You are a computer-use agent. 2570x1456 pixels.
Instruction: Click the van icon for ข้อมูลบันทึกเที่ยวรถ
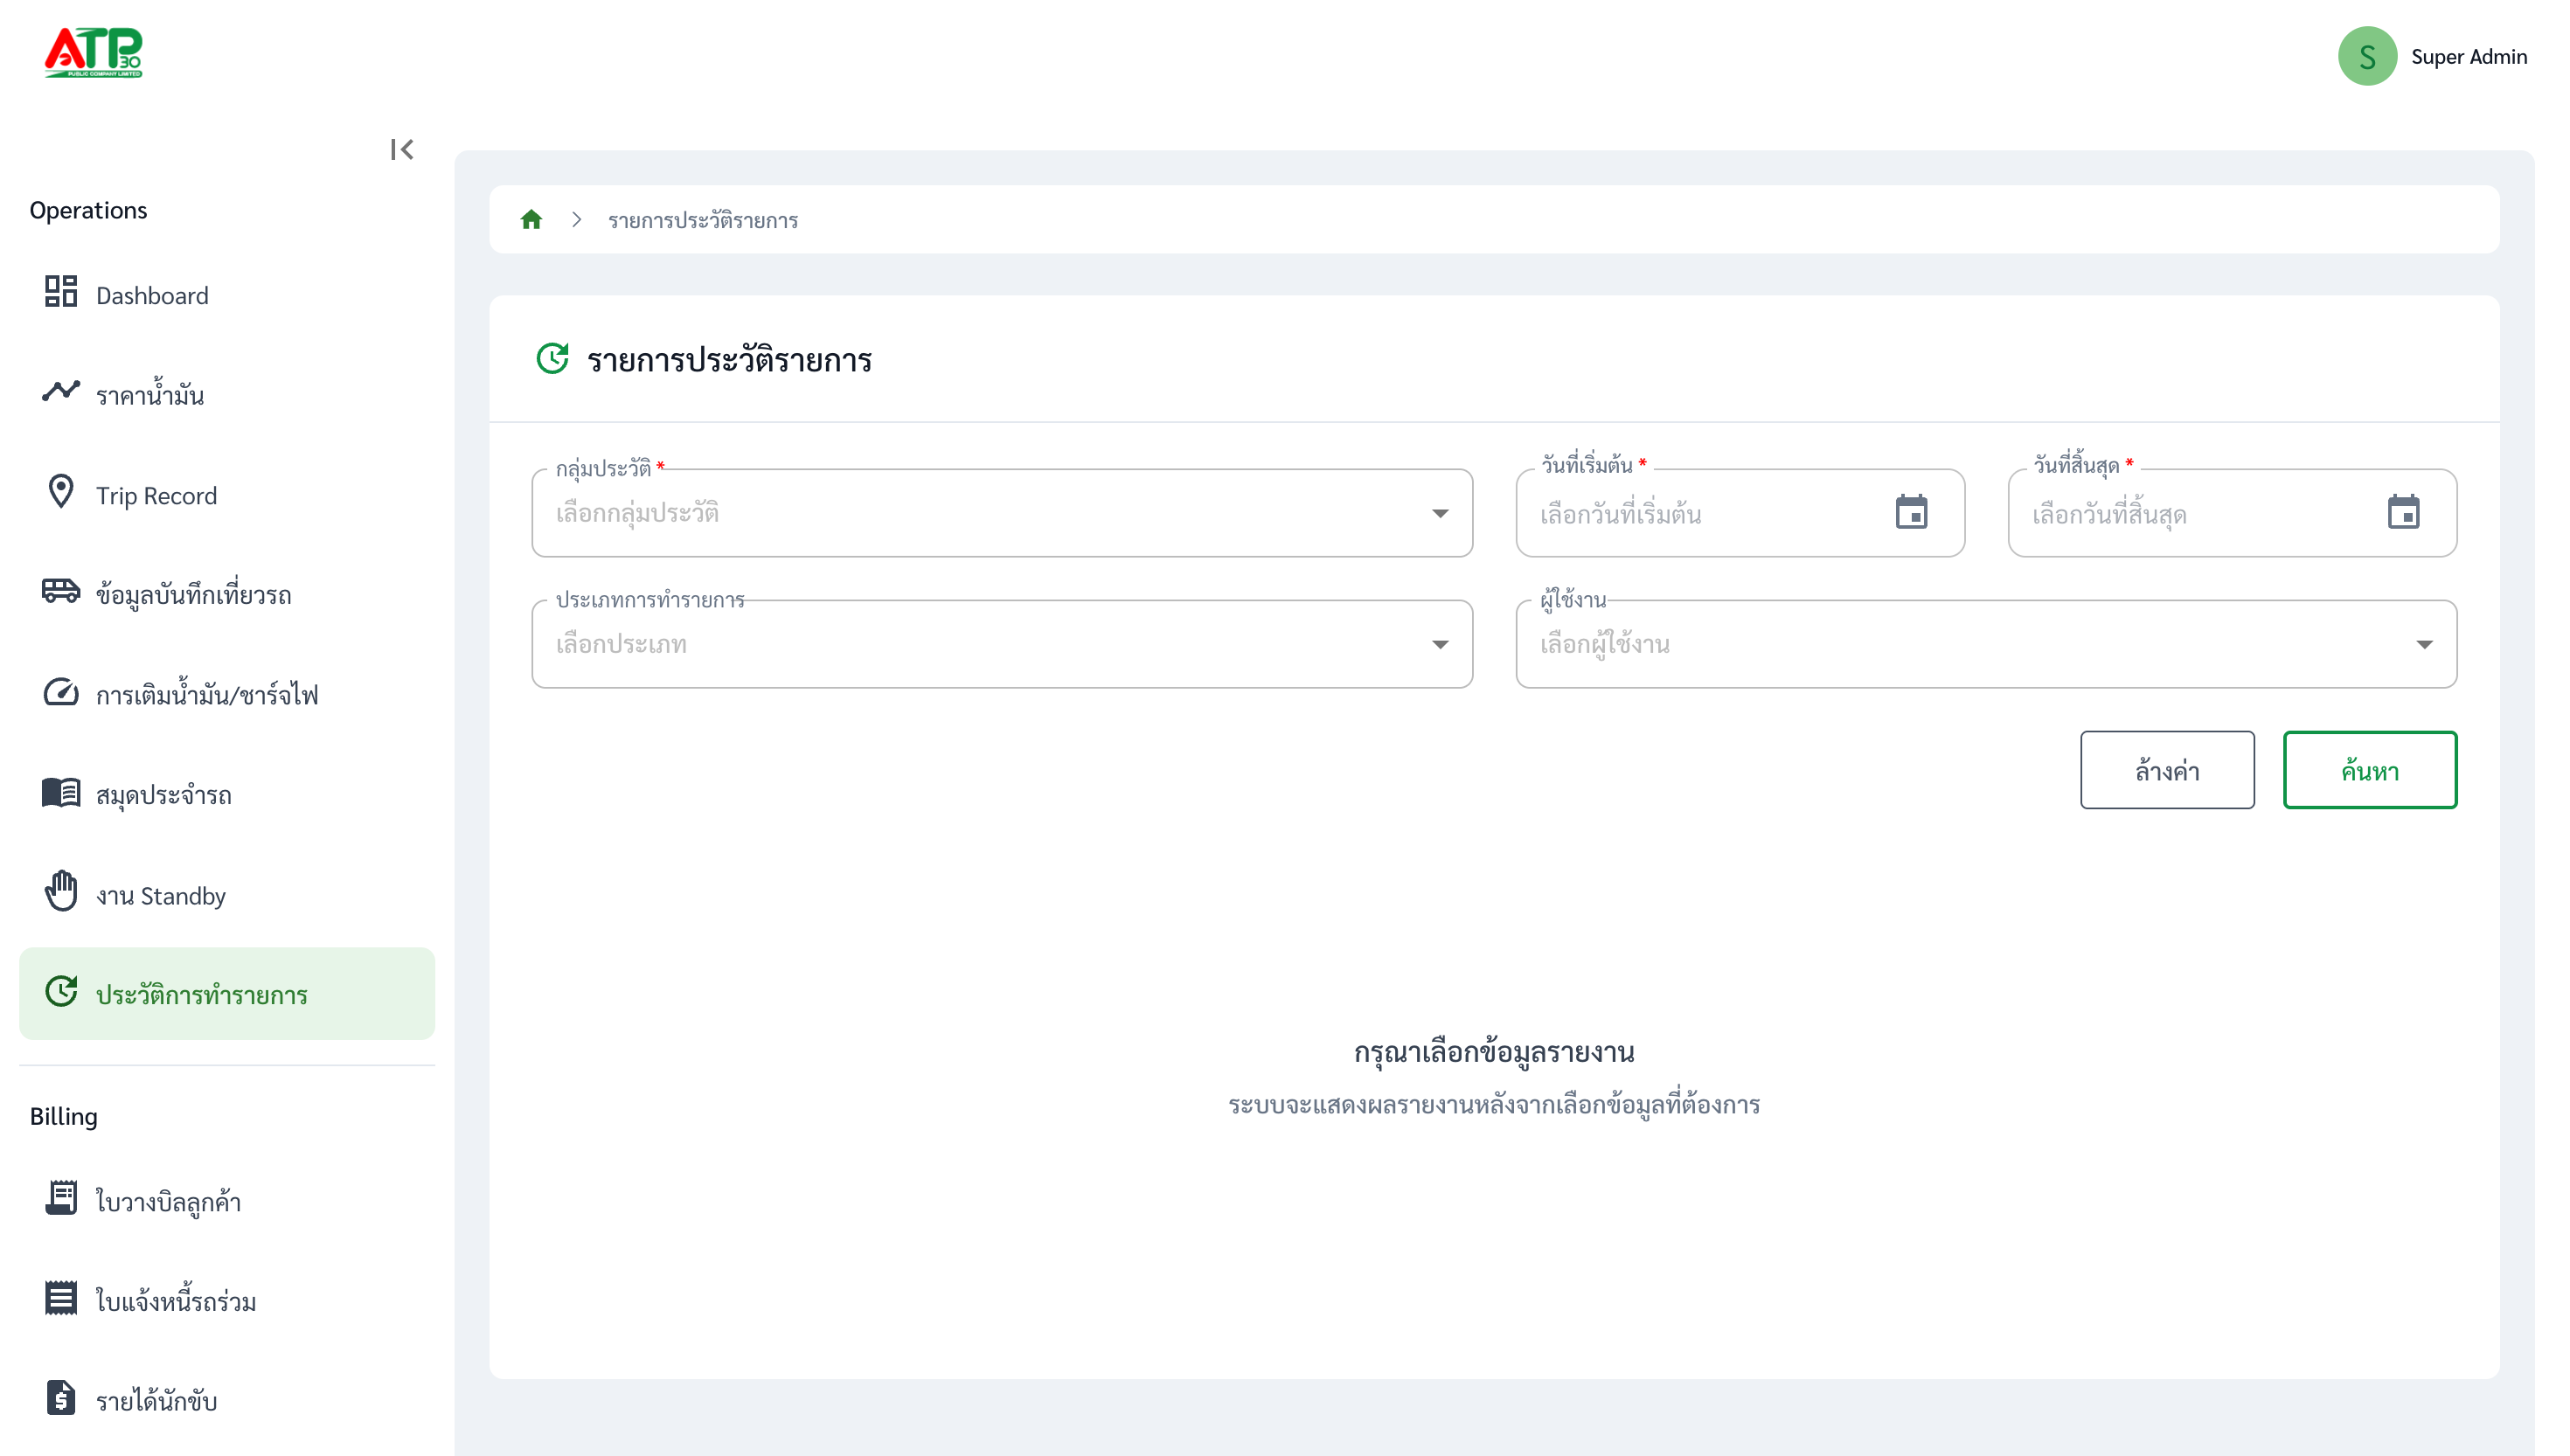(x=61, y=591)
